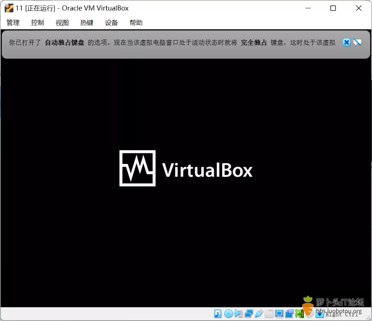Open the 控制 menu
The width and height of the screenshot is (372, 321).
coord(38,23)
